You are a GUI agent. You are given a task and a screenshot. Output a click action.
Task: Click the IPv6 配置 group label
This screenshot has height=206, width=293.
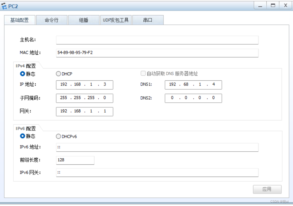26,128
